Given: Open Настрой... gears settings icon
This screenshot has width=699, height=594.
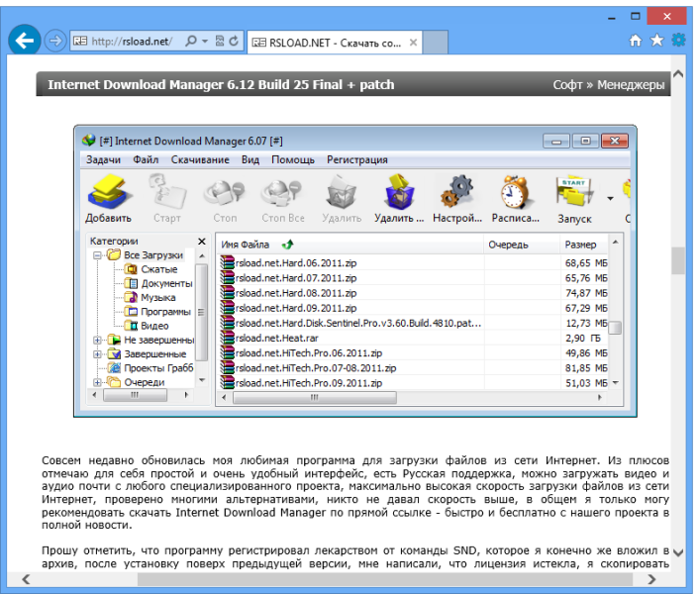Looking at the screenshot, I should click(x=457, y=198).
